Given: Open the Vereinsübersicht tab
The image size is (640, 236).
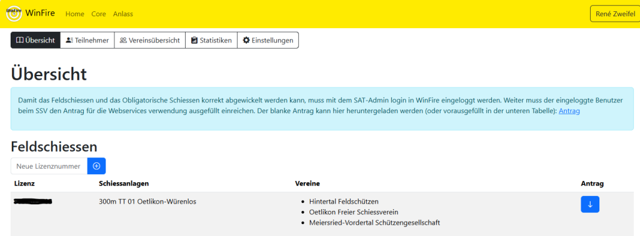Looking at the screenshot, I should click(x=150, y=41).
